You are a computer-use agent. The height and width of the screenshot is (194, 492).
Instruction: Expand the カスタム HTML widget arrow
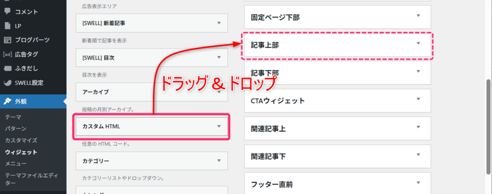pyautogui.click(x=219, y=126)
